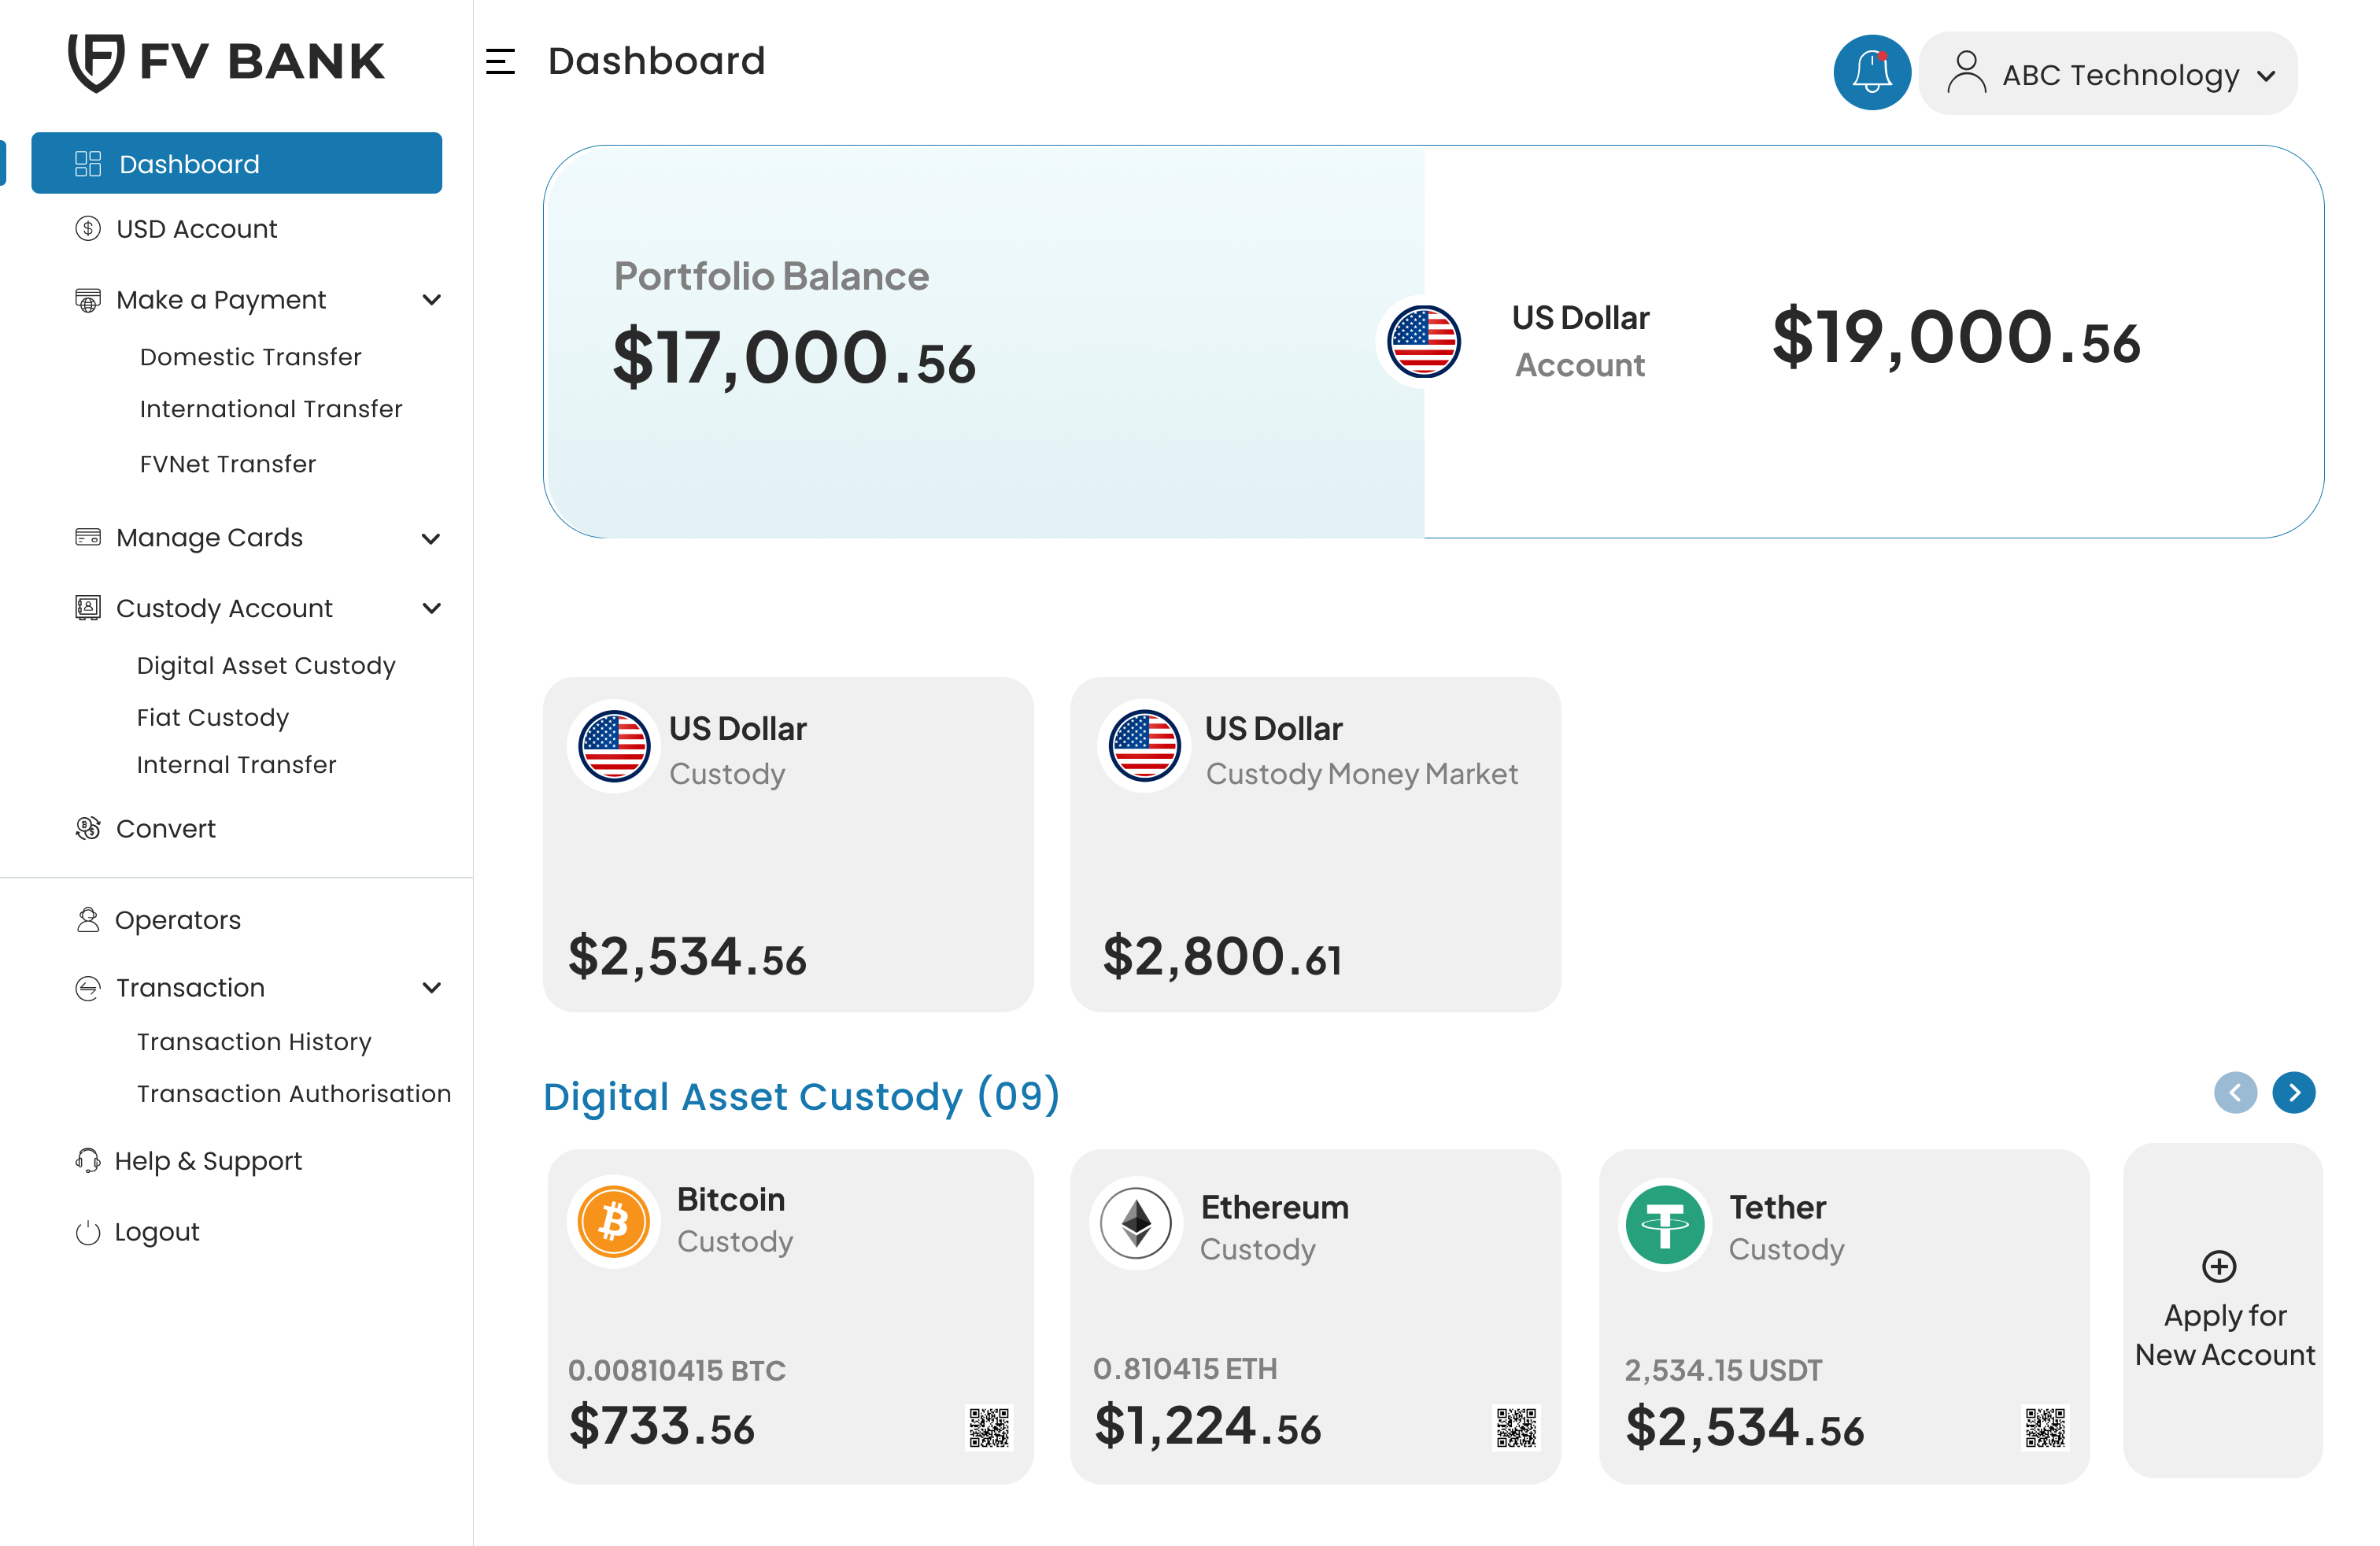Collapse the Make a Payment submenu
Viewport: 2380px width, 1546px height.
[431, 300]
